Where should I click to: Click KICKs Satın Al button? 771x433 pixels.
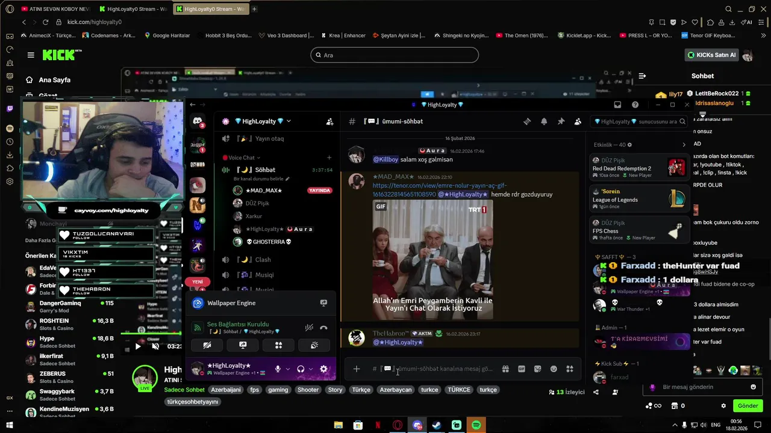pos(712,55)
